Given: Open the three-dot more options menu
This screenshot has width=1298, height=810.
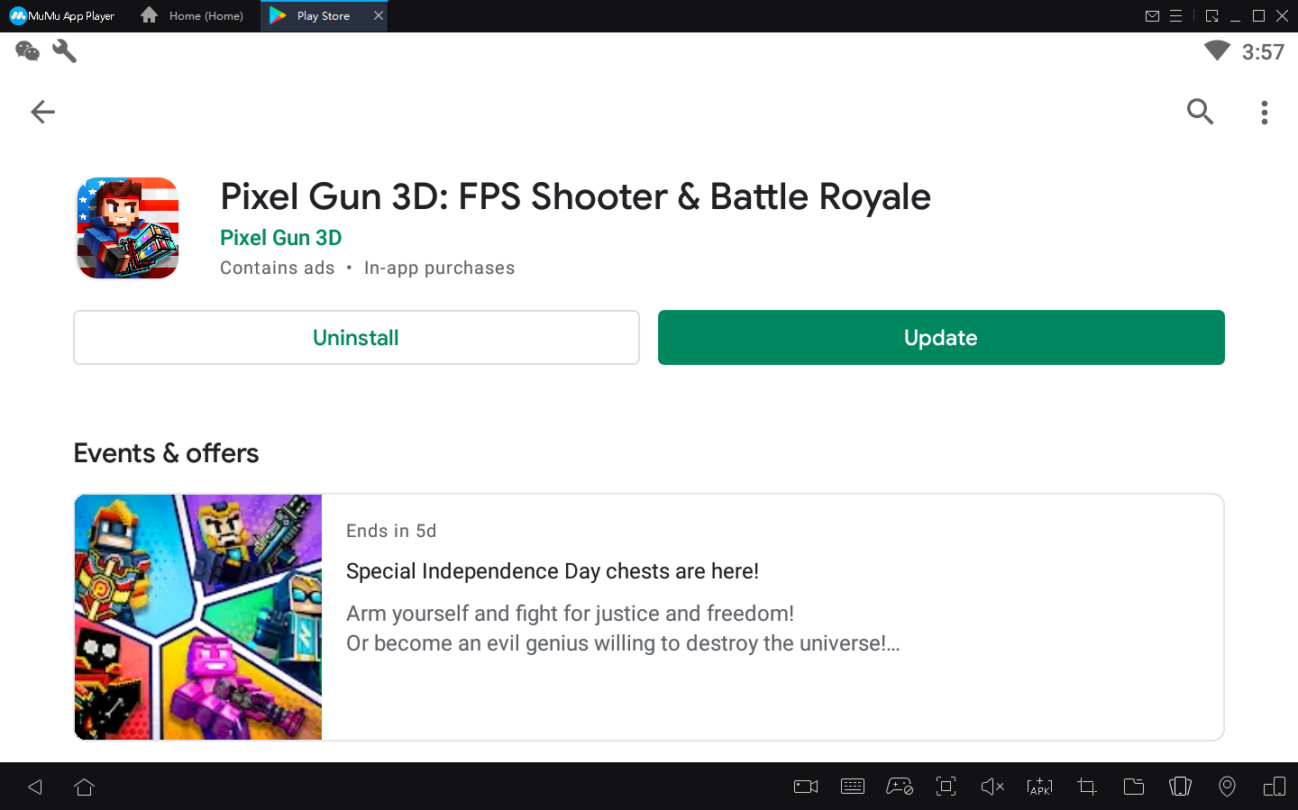Looking at the screenshot, I should click(1265, 112).
